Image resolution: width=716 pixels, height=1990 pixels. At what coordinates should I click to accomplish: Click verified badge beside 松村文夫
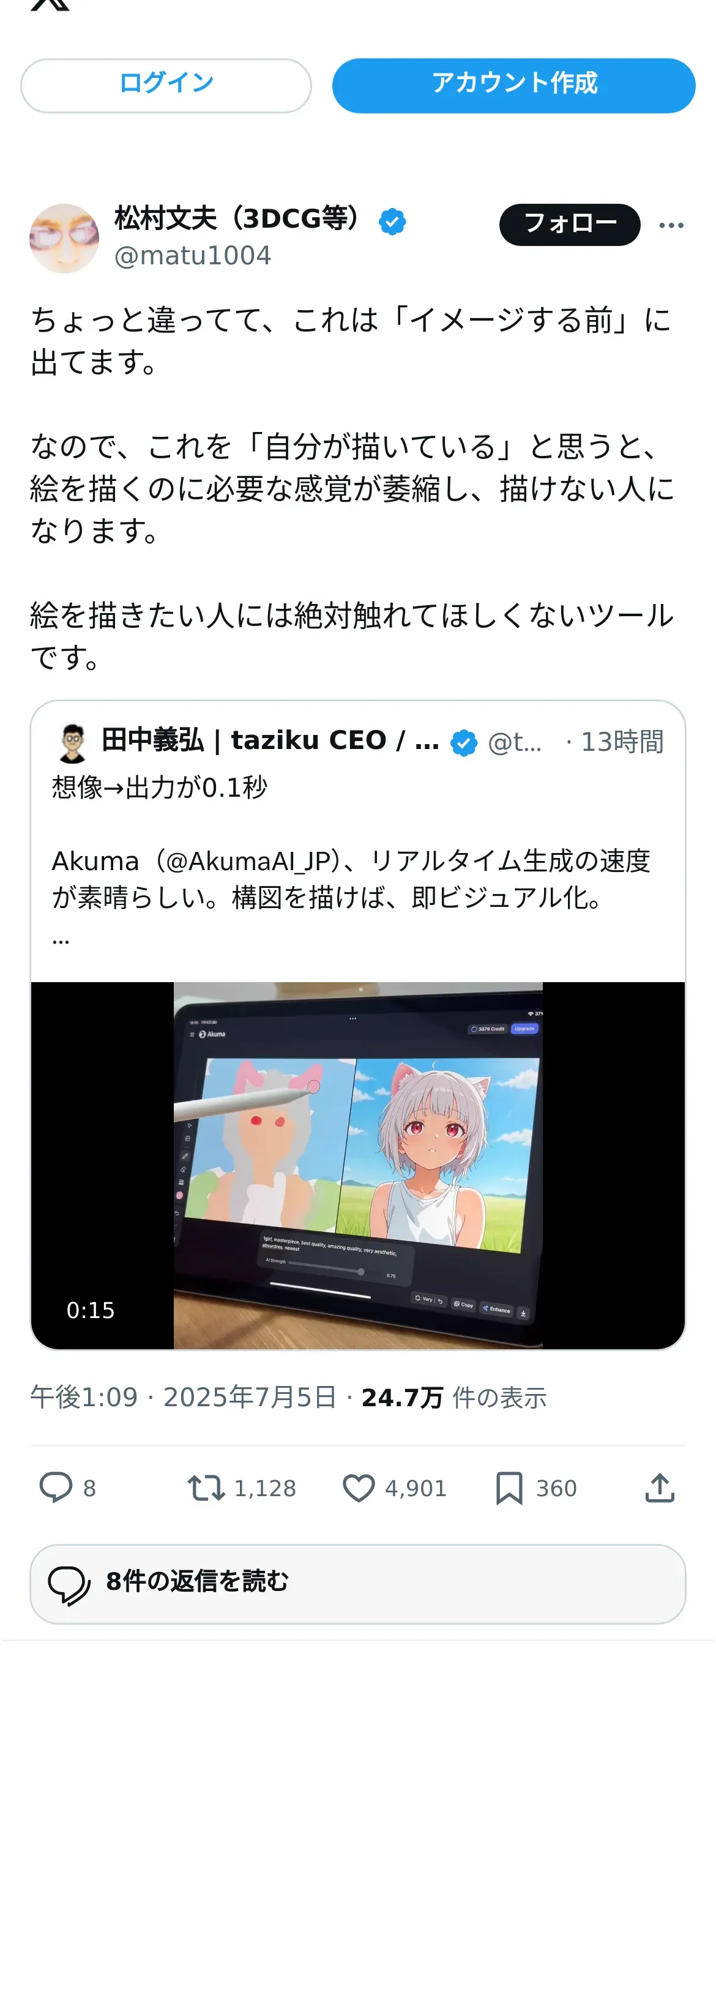tap(392, 222)
